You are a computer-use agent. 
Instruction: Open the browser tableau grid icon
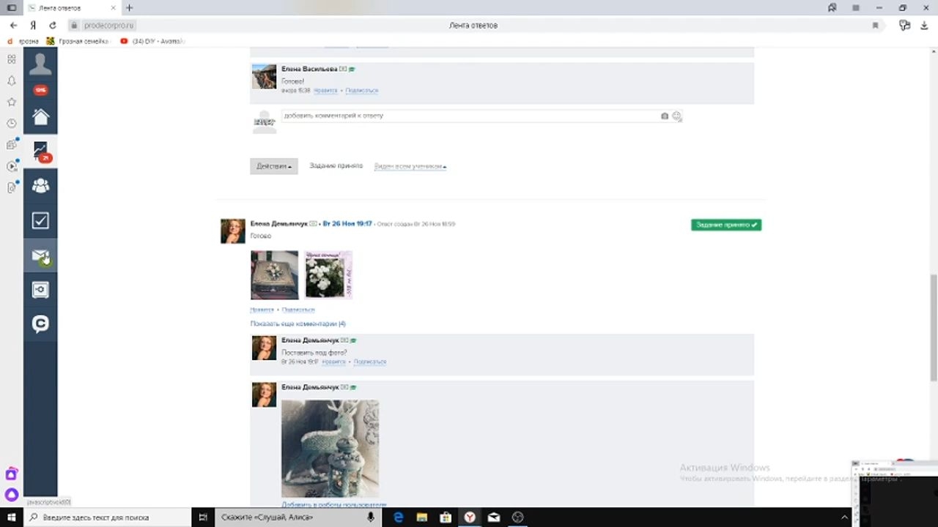point(11,59)
